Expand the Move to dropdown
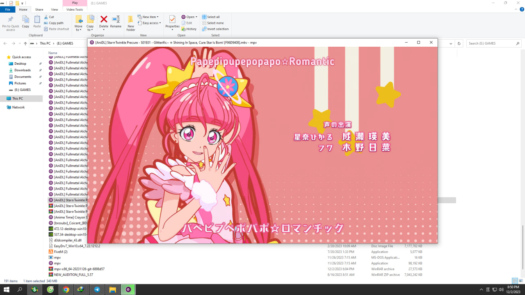The height and width of the screenshot is (295, 525). 78,28
